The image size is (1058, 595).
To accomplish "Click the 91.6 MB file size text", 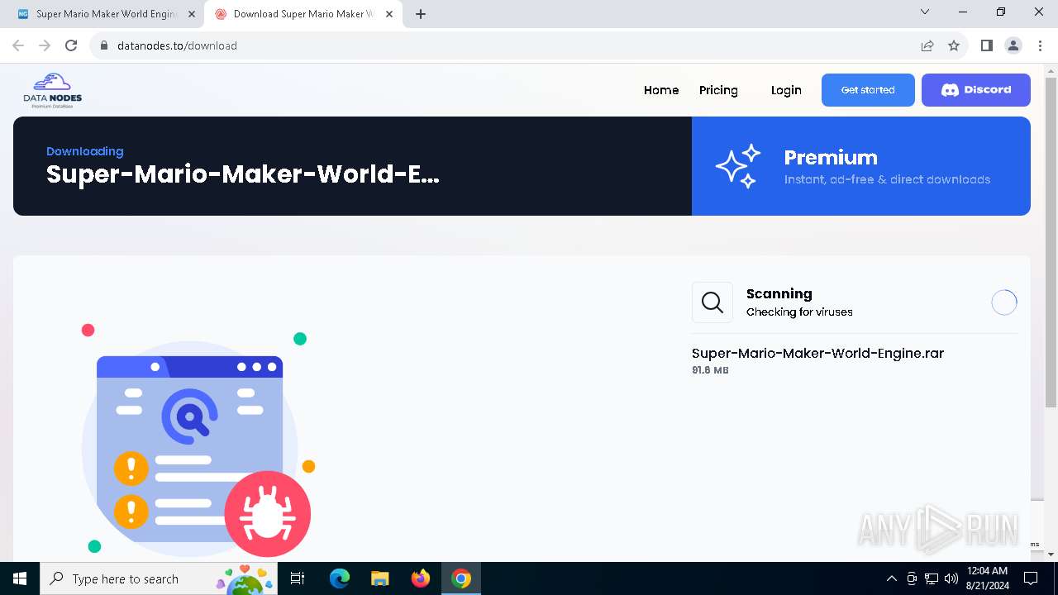I will point(710,370).
